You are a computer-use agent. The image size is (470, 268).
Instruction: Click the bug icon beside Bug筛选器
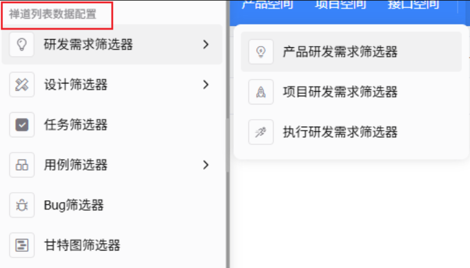[x=22, y=205]
